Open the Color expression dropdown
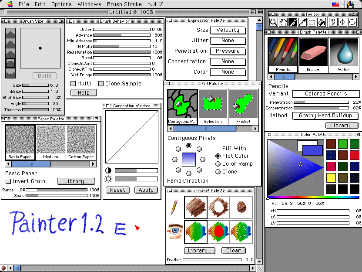The width and height of the screenshot is (362, 272). (x=228, y=72)
